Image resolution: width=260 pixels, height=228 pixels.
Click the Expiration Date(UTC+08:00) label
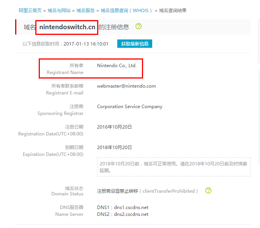pyautogui.click(x=53, y=154)
